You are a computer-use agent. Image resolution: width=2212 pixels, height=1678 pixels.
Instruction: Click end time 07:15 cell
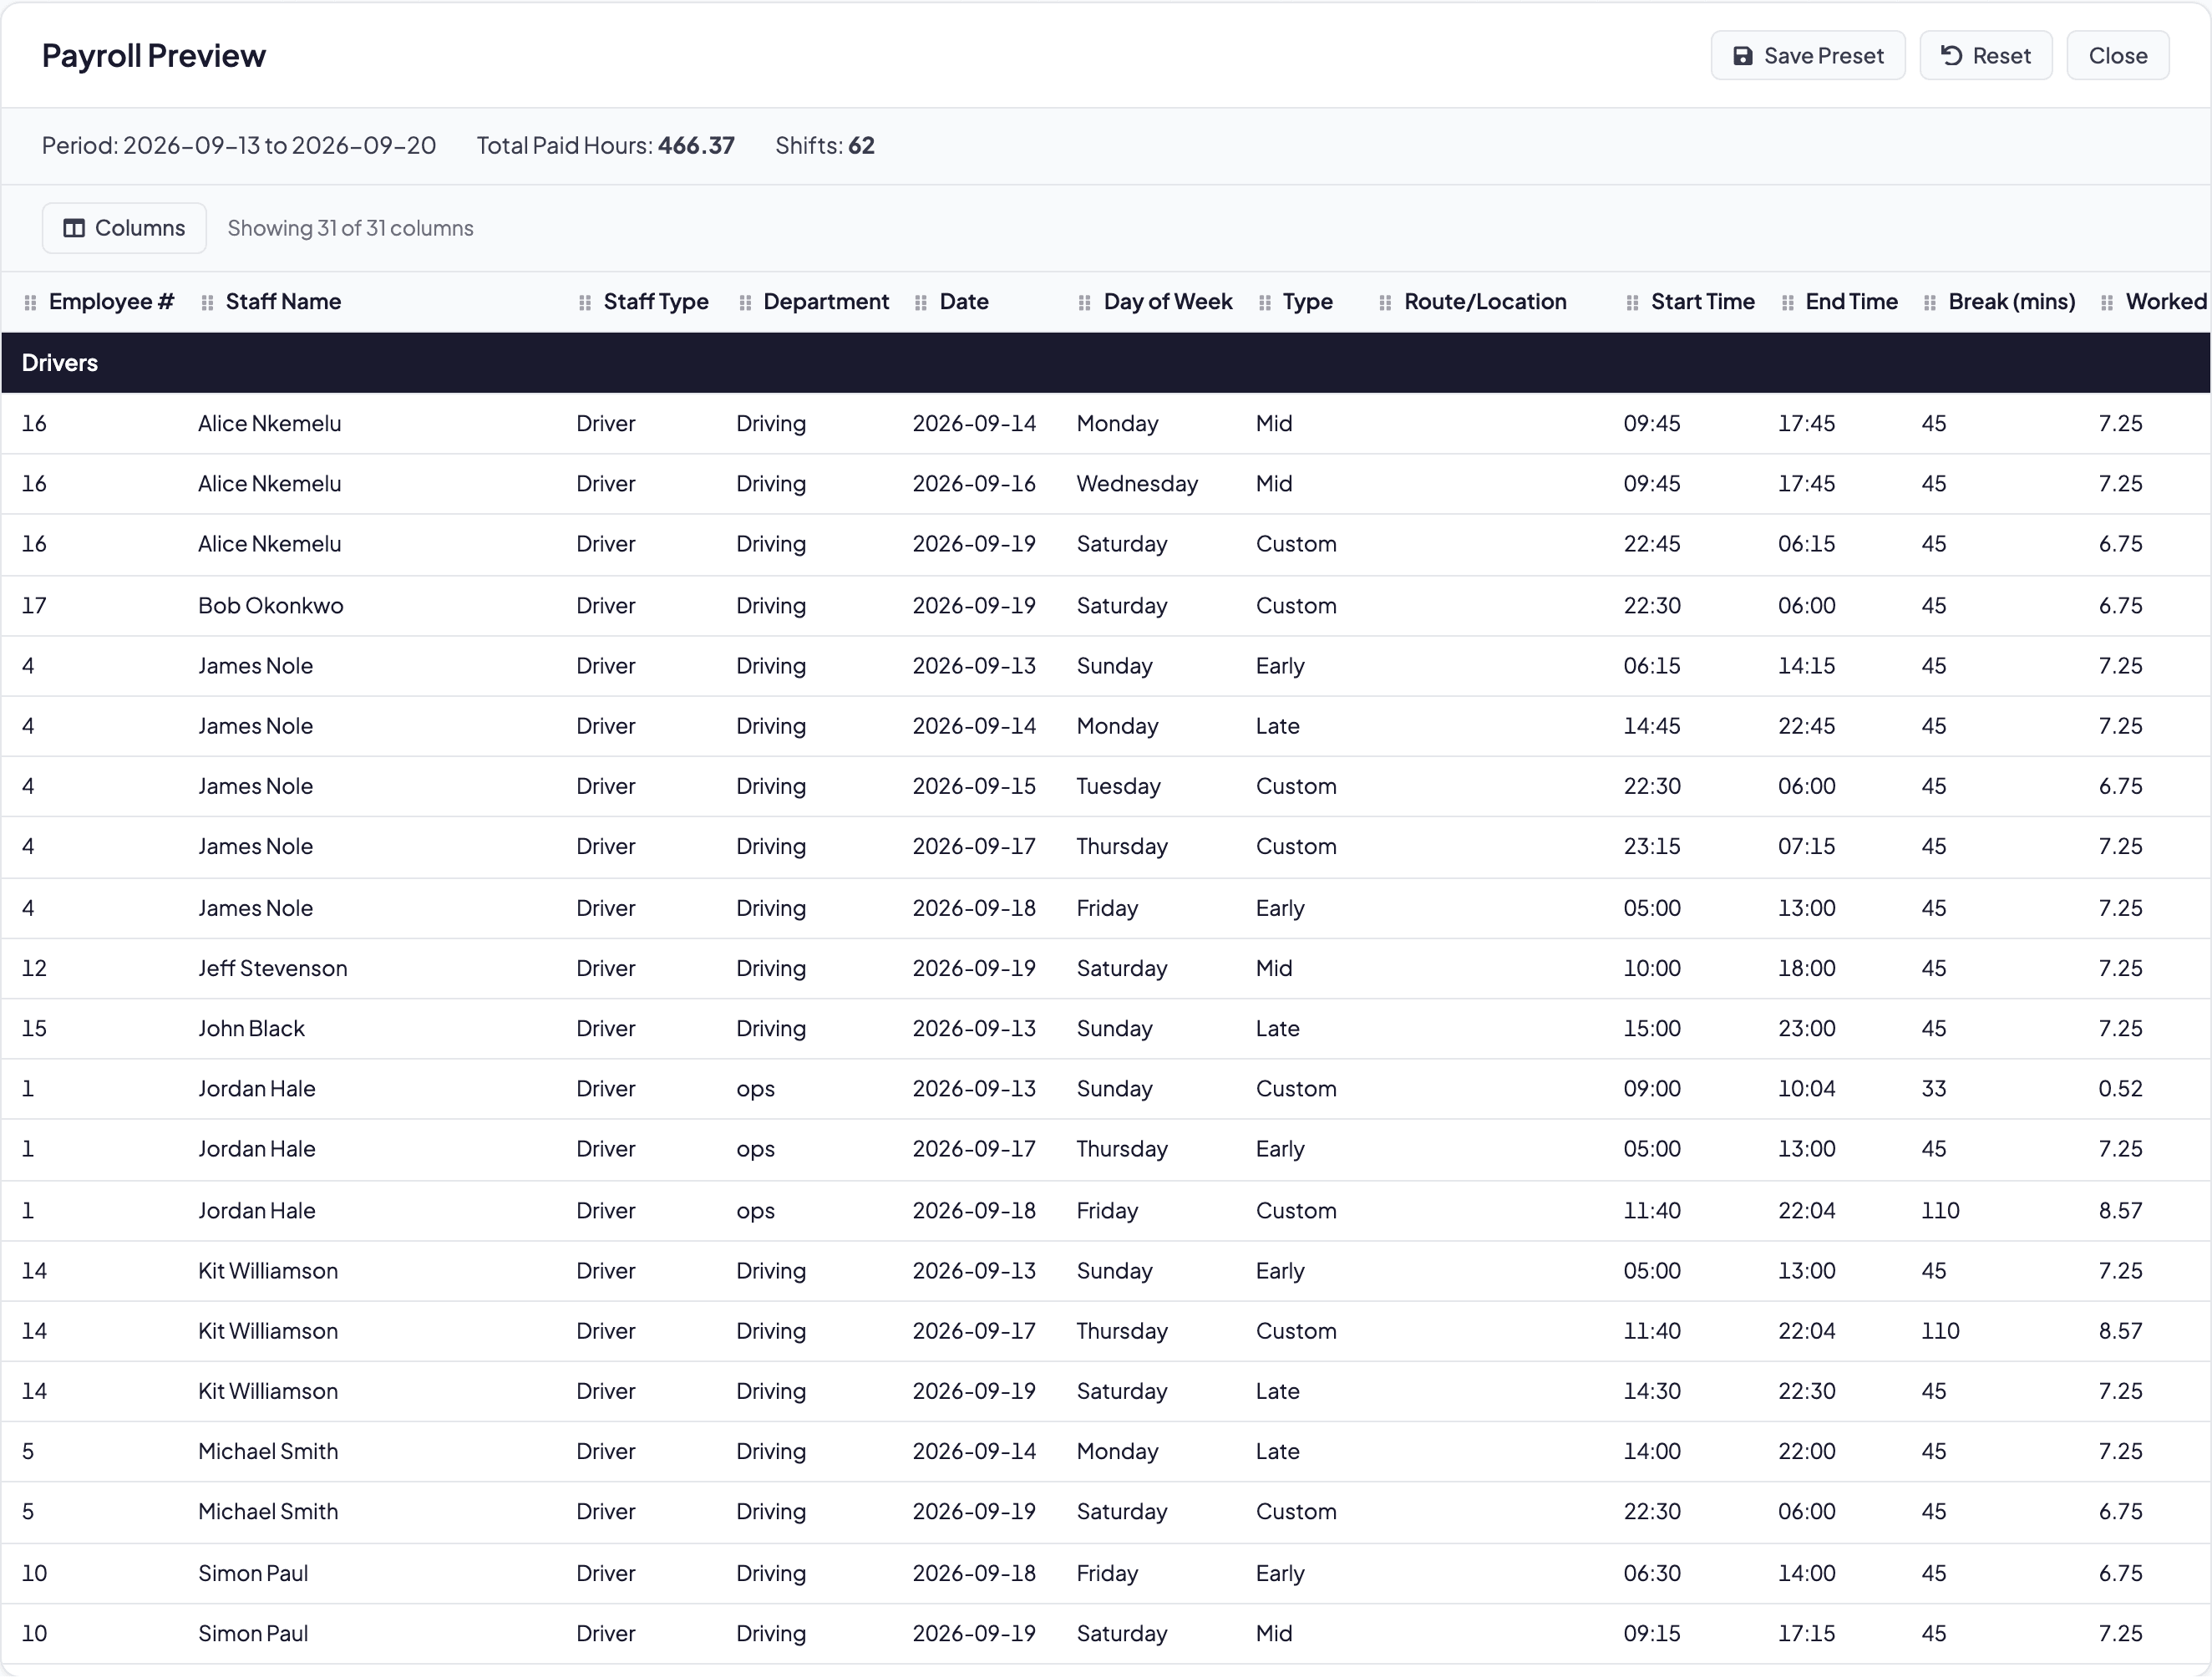(x=1806, y=847)
